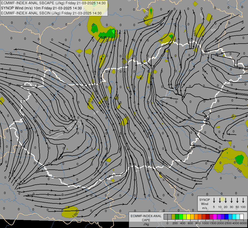248x228 pixels.
Task: Pick the bright magenta CAPE legend swatch
Action: point(215,217)
